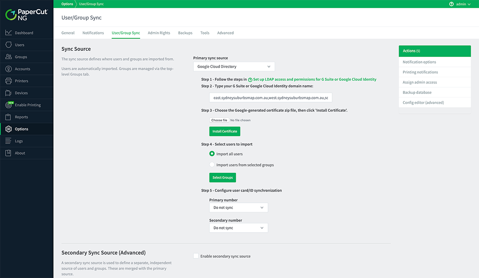This screenshot has width=479, height=278.
Task: Enable secondary sync source checkbox
Action: pyautogui.click(x=196, y=256)
